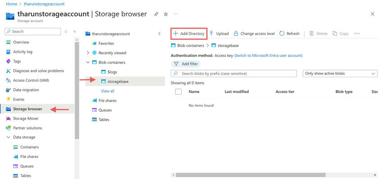
Task: Select the Storage Mover menu item
Action: (x=22, y=118)
